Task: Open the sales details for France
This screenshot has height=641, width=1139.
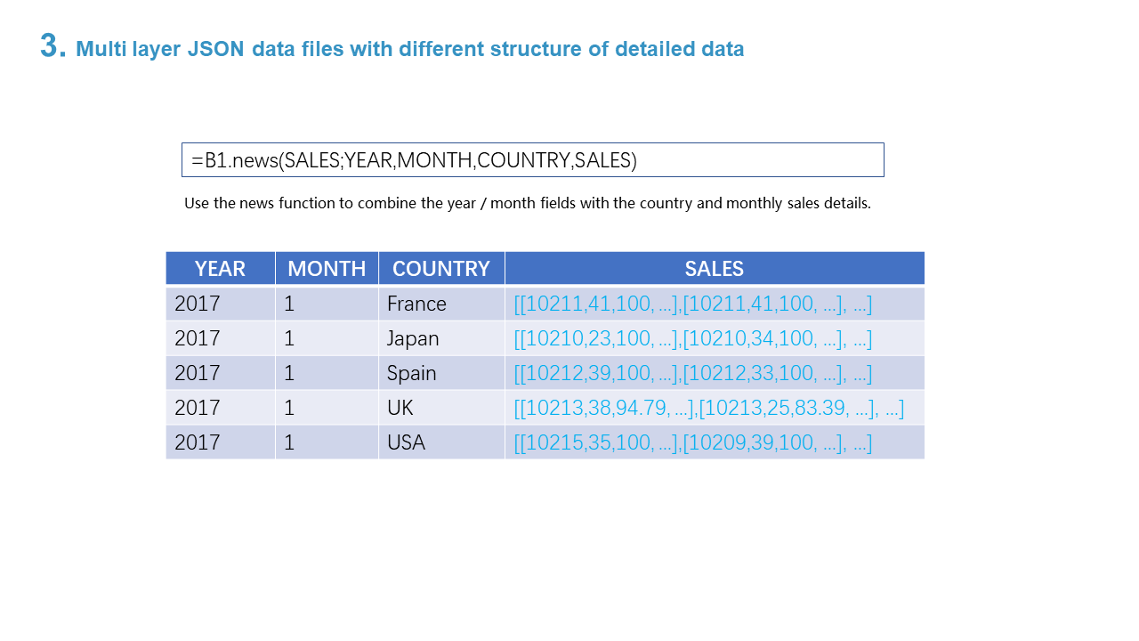Action: coord(692,304)
